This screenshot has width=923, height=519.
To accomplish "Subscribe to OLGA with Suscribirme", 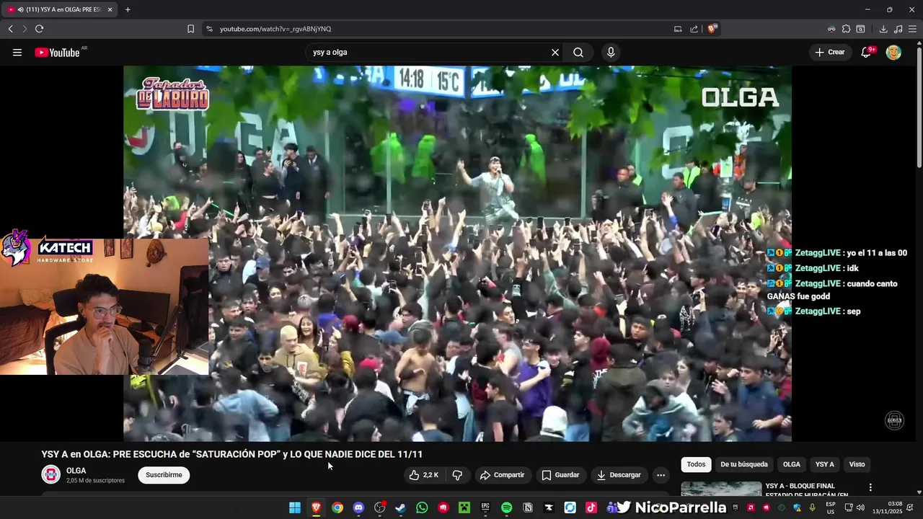I will tap(164, 475).
